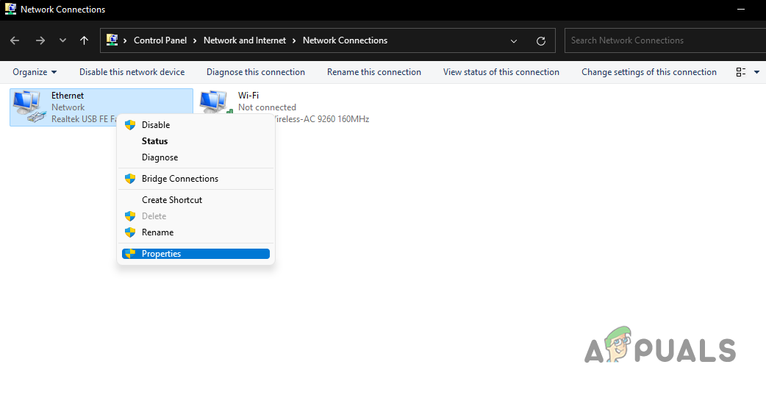The height and width of the screenshot is (395, 766).
Task: Click Rename this connection
Action: [373, 72]
